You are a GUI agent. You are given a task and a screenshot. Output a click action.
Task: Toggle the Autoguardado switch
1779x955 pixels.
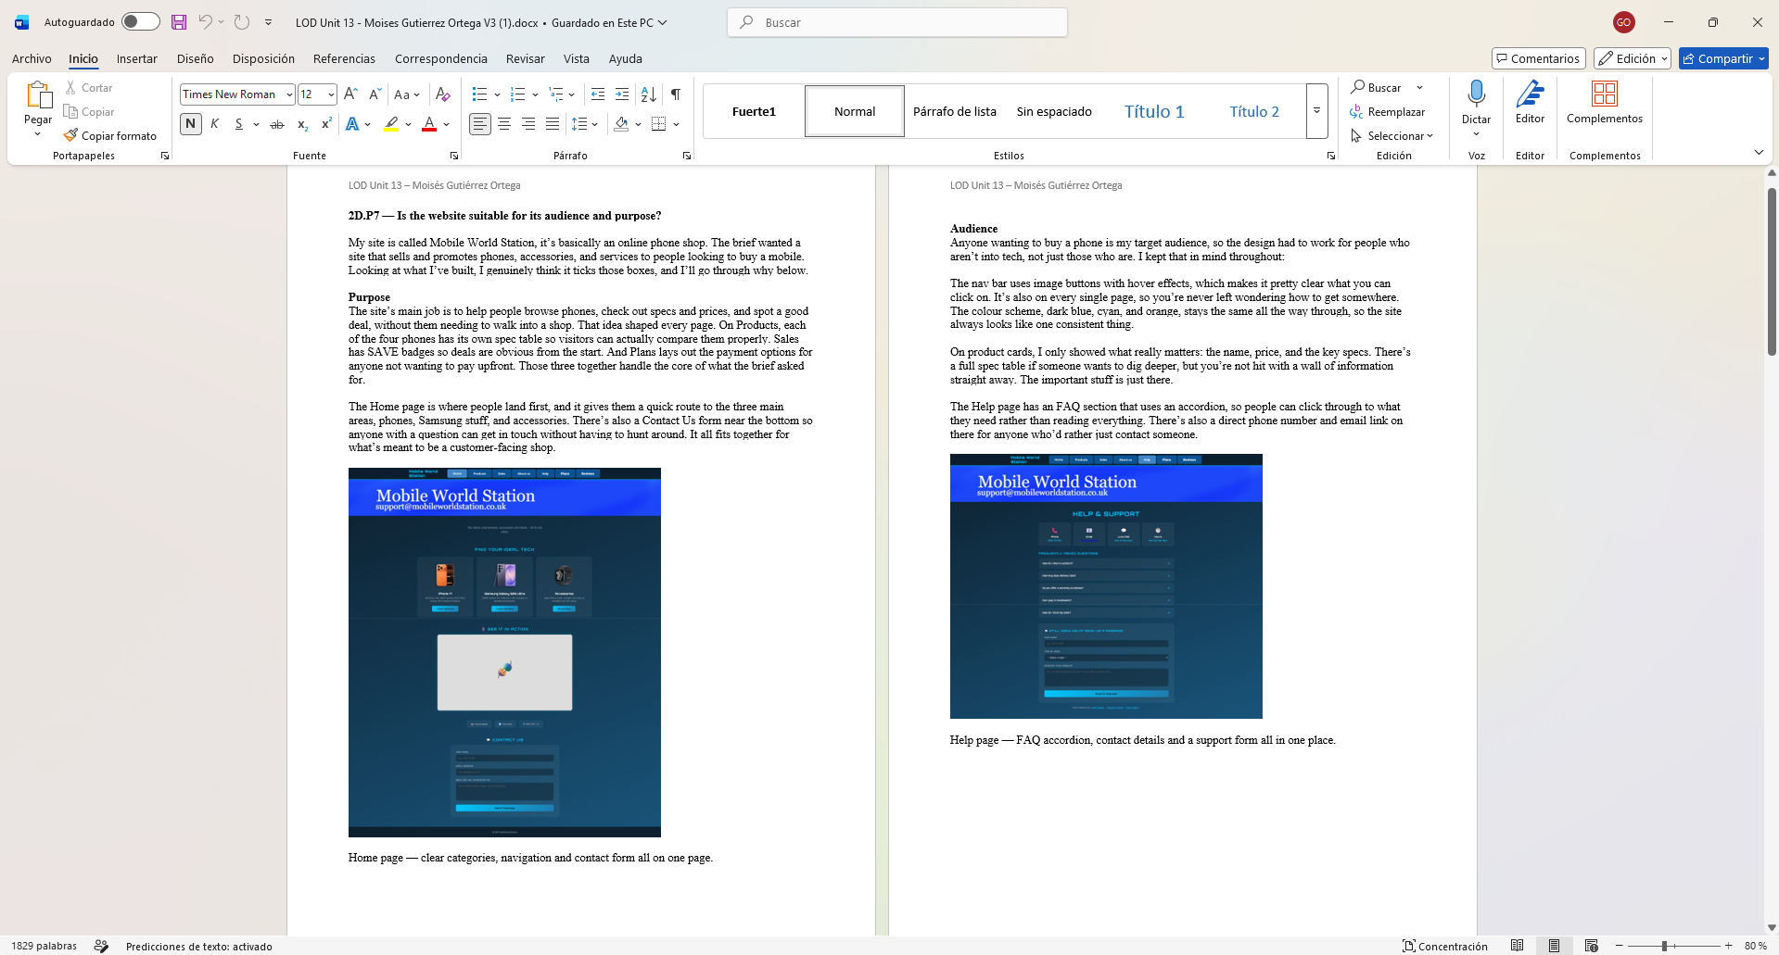pos(141,21)
